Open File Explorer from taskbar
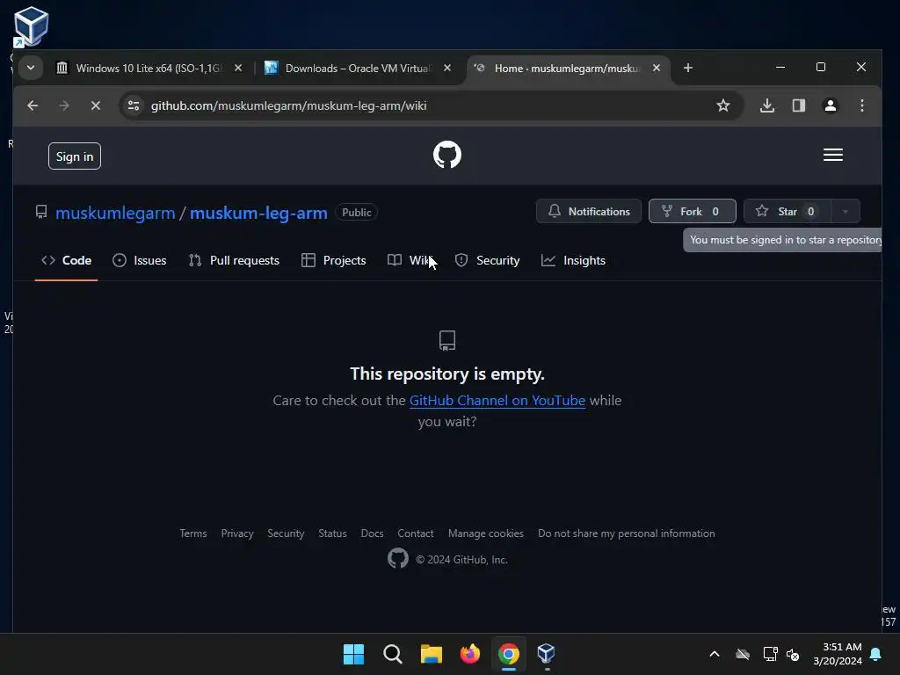900x675 pixels. [x=431, y=654]
